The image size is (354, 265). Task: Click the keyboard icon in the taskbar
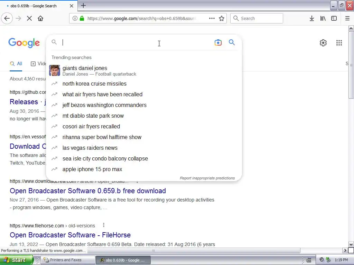pos(309,260)
